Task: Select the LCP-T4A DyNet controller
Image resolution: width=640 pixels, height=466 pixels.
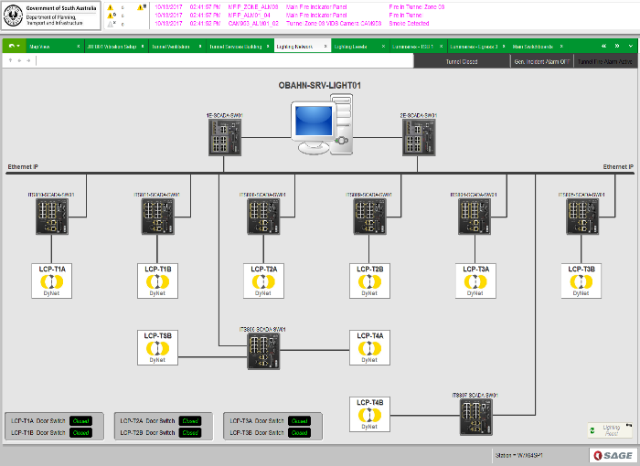Action: pos(370,347)
